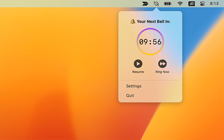This screenshot has width=224, height=140.
Task: Click the 'Resume' label text
Action: click(x=138, y=72)
